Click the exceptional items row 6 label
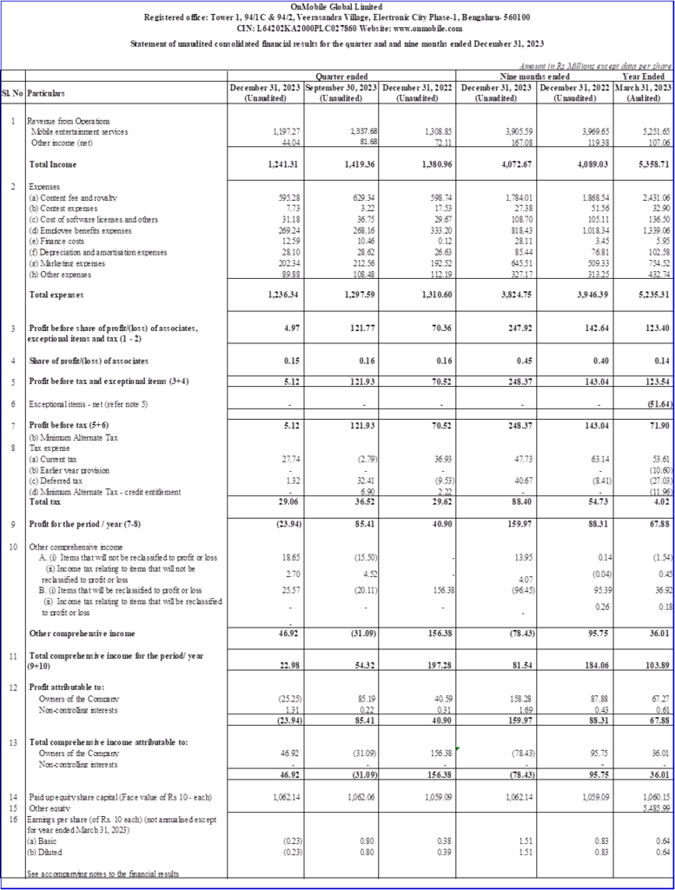Screen dimensions: 675x890 click(89, 404)
